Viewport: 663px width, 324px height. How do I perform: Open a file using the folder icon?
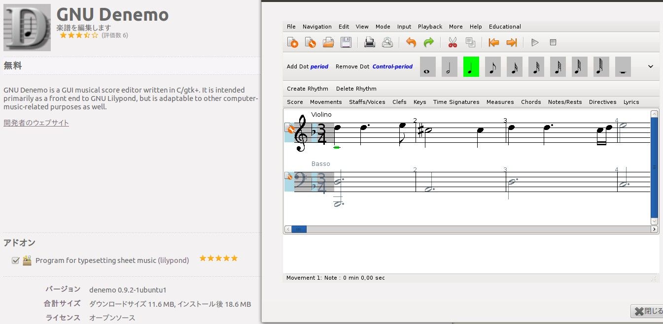pyautogui.click(x=328, y=42)
